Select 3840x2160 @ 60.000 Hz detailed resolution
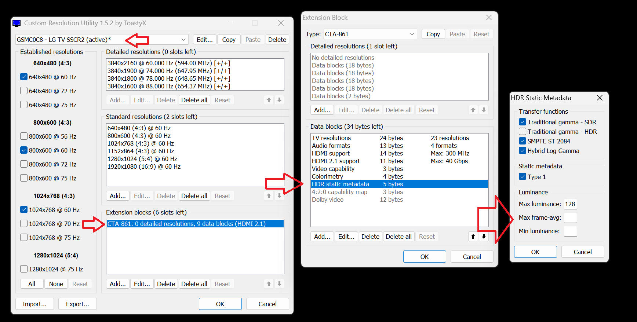The image size is (637, 322). point(195,63)
